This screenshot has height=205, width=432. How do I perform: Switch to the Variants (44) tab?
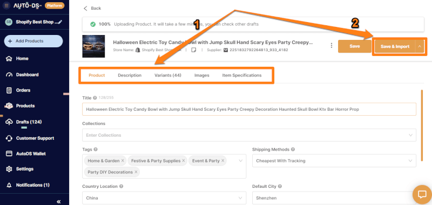pos(168,75)
